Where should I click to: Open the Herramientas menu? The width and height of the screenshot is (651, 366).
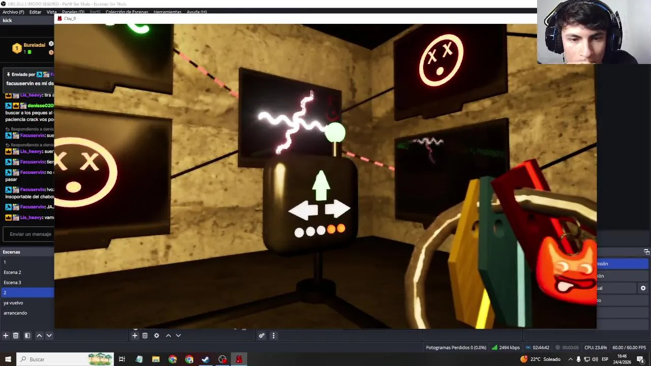pyautogui.click(x=167, y=12)
